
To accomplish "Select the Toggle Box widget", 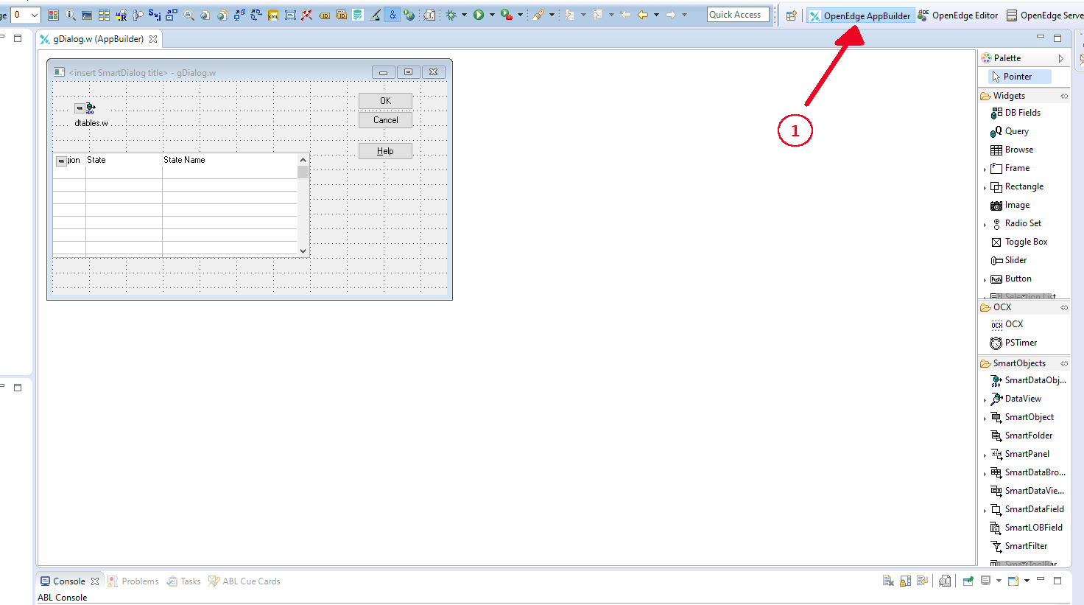I will click(x=1019, y=242).
